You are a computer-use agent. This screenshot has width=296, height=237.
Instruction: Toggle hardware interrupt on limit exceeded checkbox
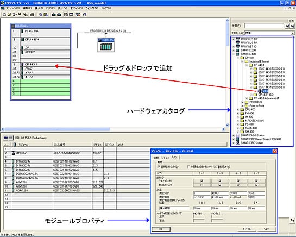pos(188,167)
